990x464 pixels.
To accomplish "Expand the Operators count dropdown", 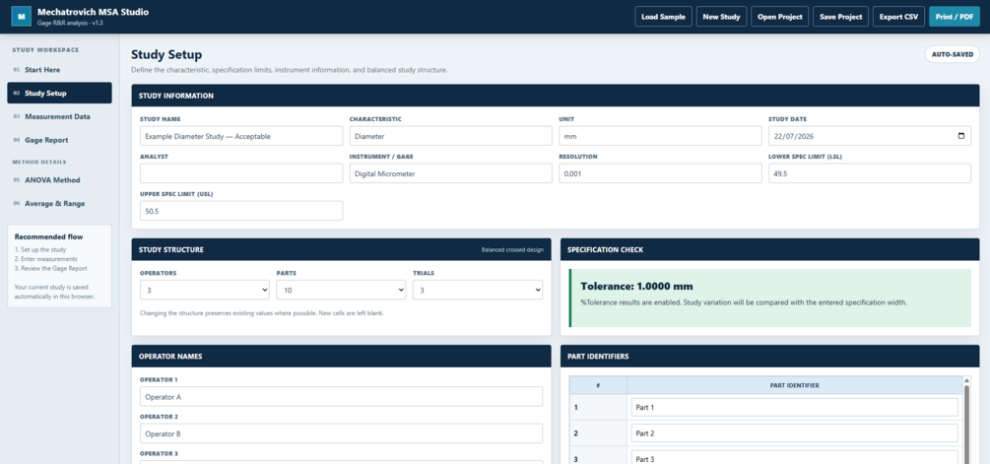I will [x=205, y=290].
